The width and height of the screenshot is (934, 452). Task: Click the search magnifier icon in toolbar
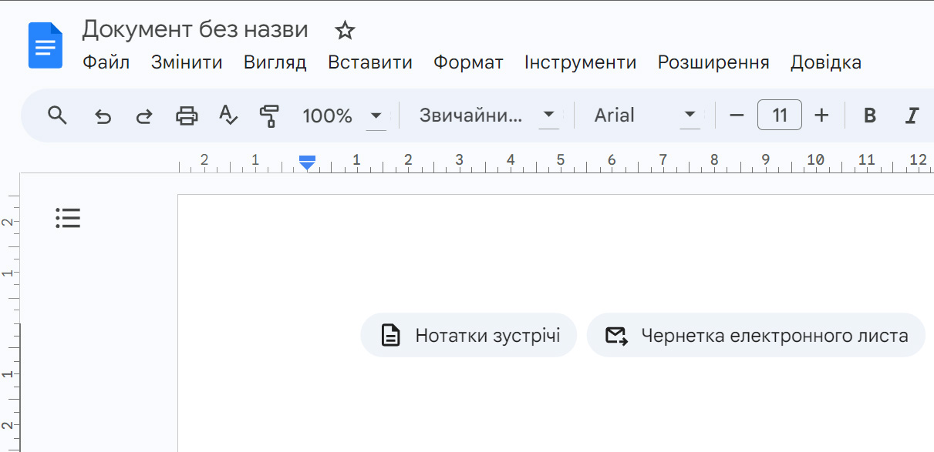[x=57, y=116]
